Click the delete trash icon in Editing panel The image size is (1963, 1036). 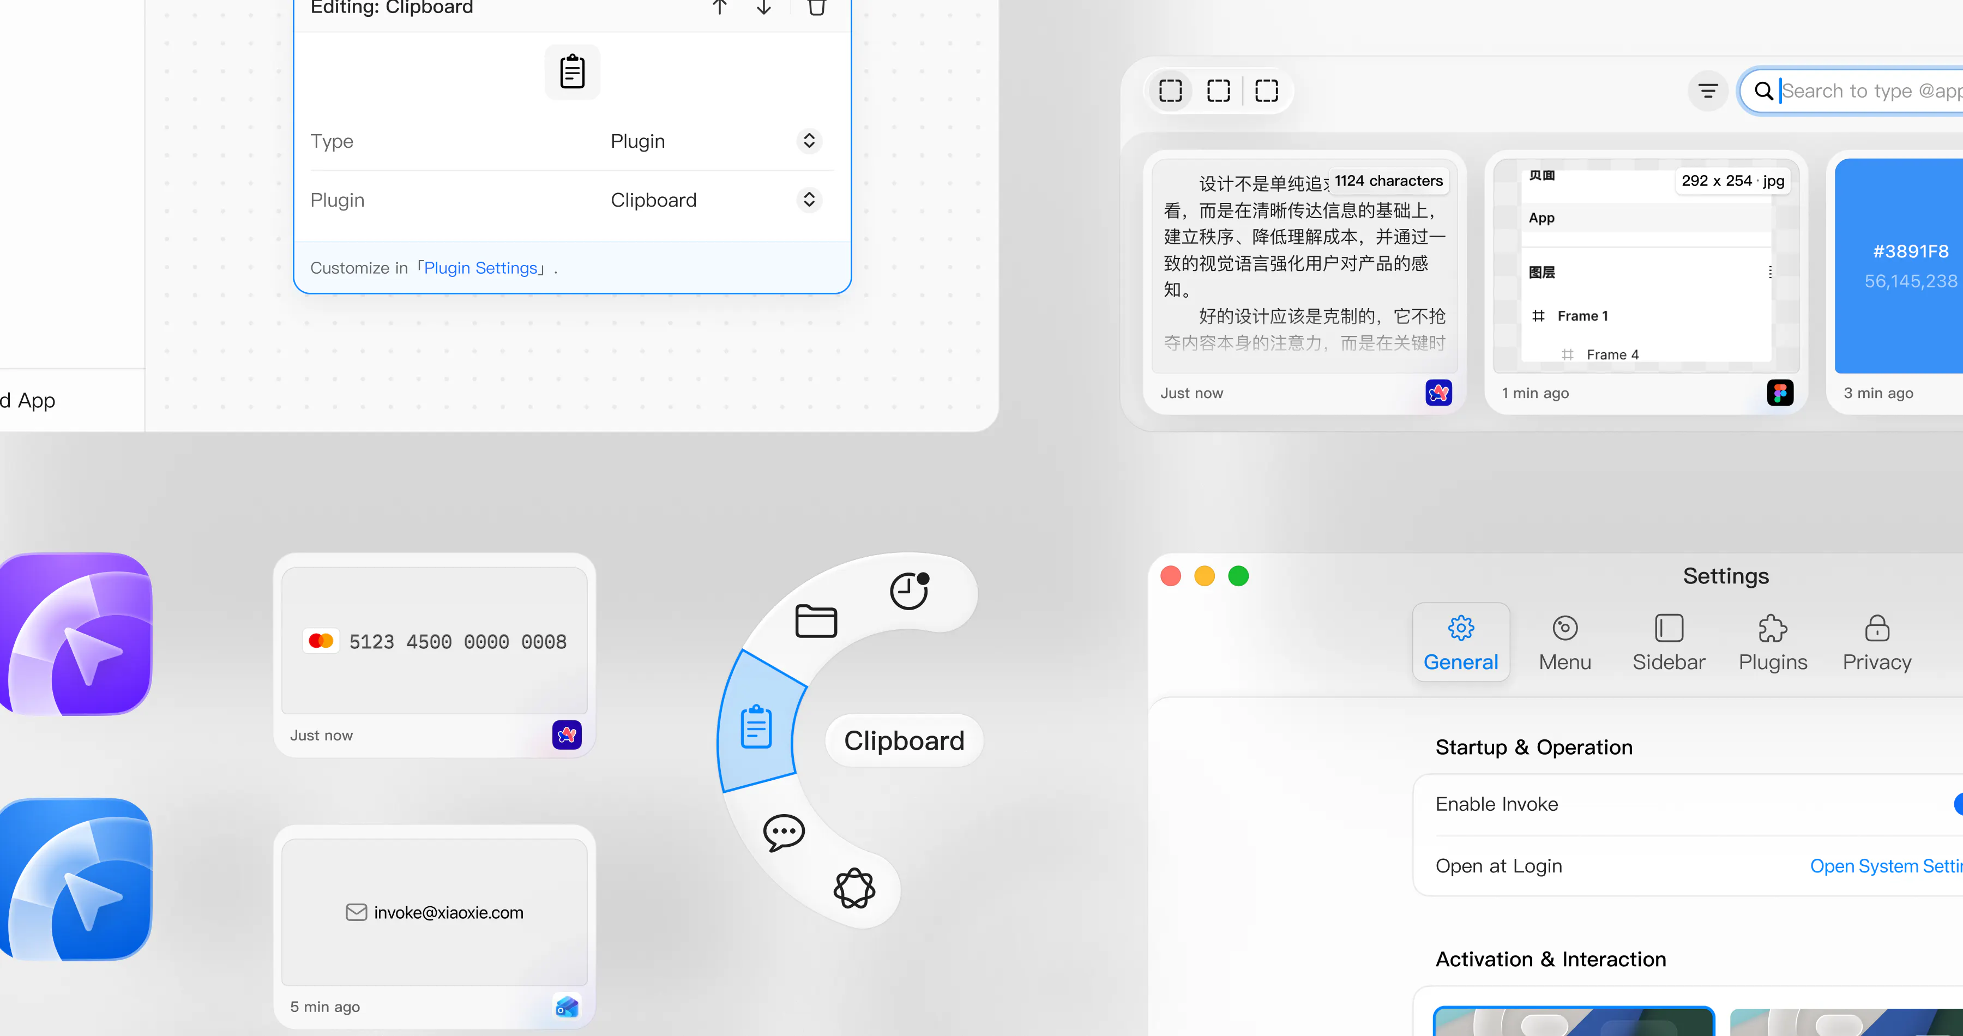click(816, 7)
